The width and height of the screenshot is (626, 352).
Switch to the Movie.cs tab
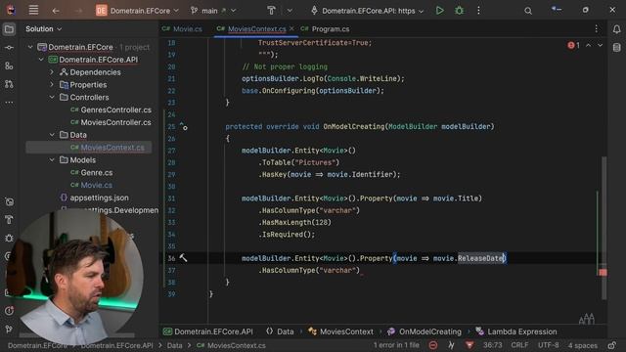(183, 28)
